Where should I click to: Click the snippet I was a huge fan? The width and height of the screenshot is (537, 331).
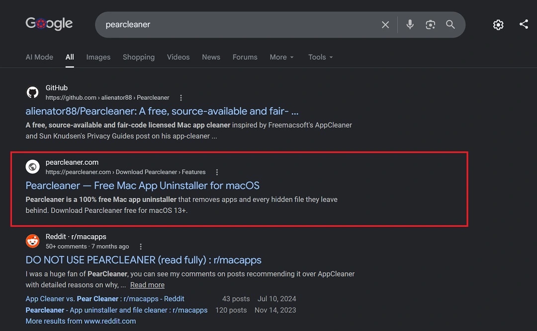190,279
